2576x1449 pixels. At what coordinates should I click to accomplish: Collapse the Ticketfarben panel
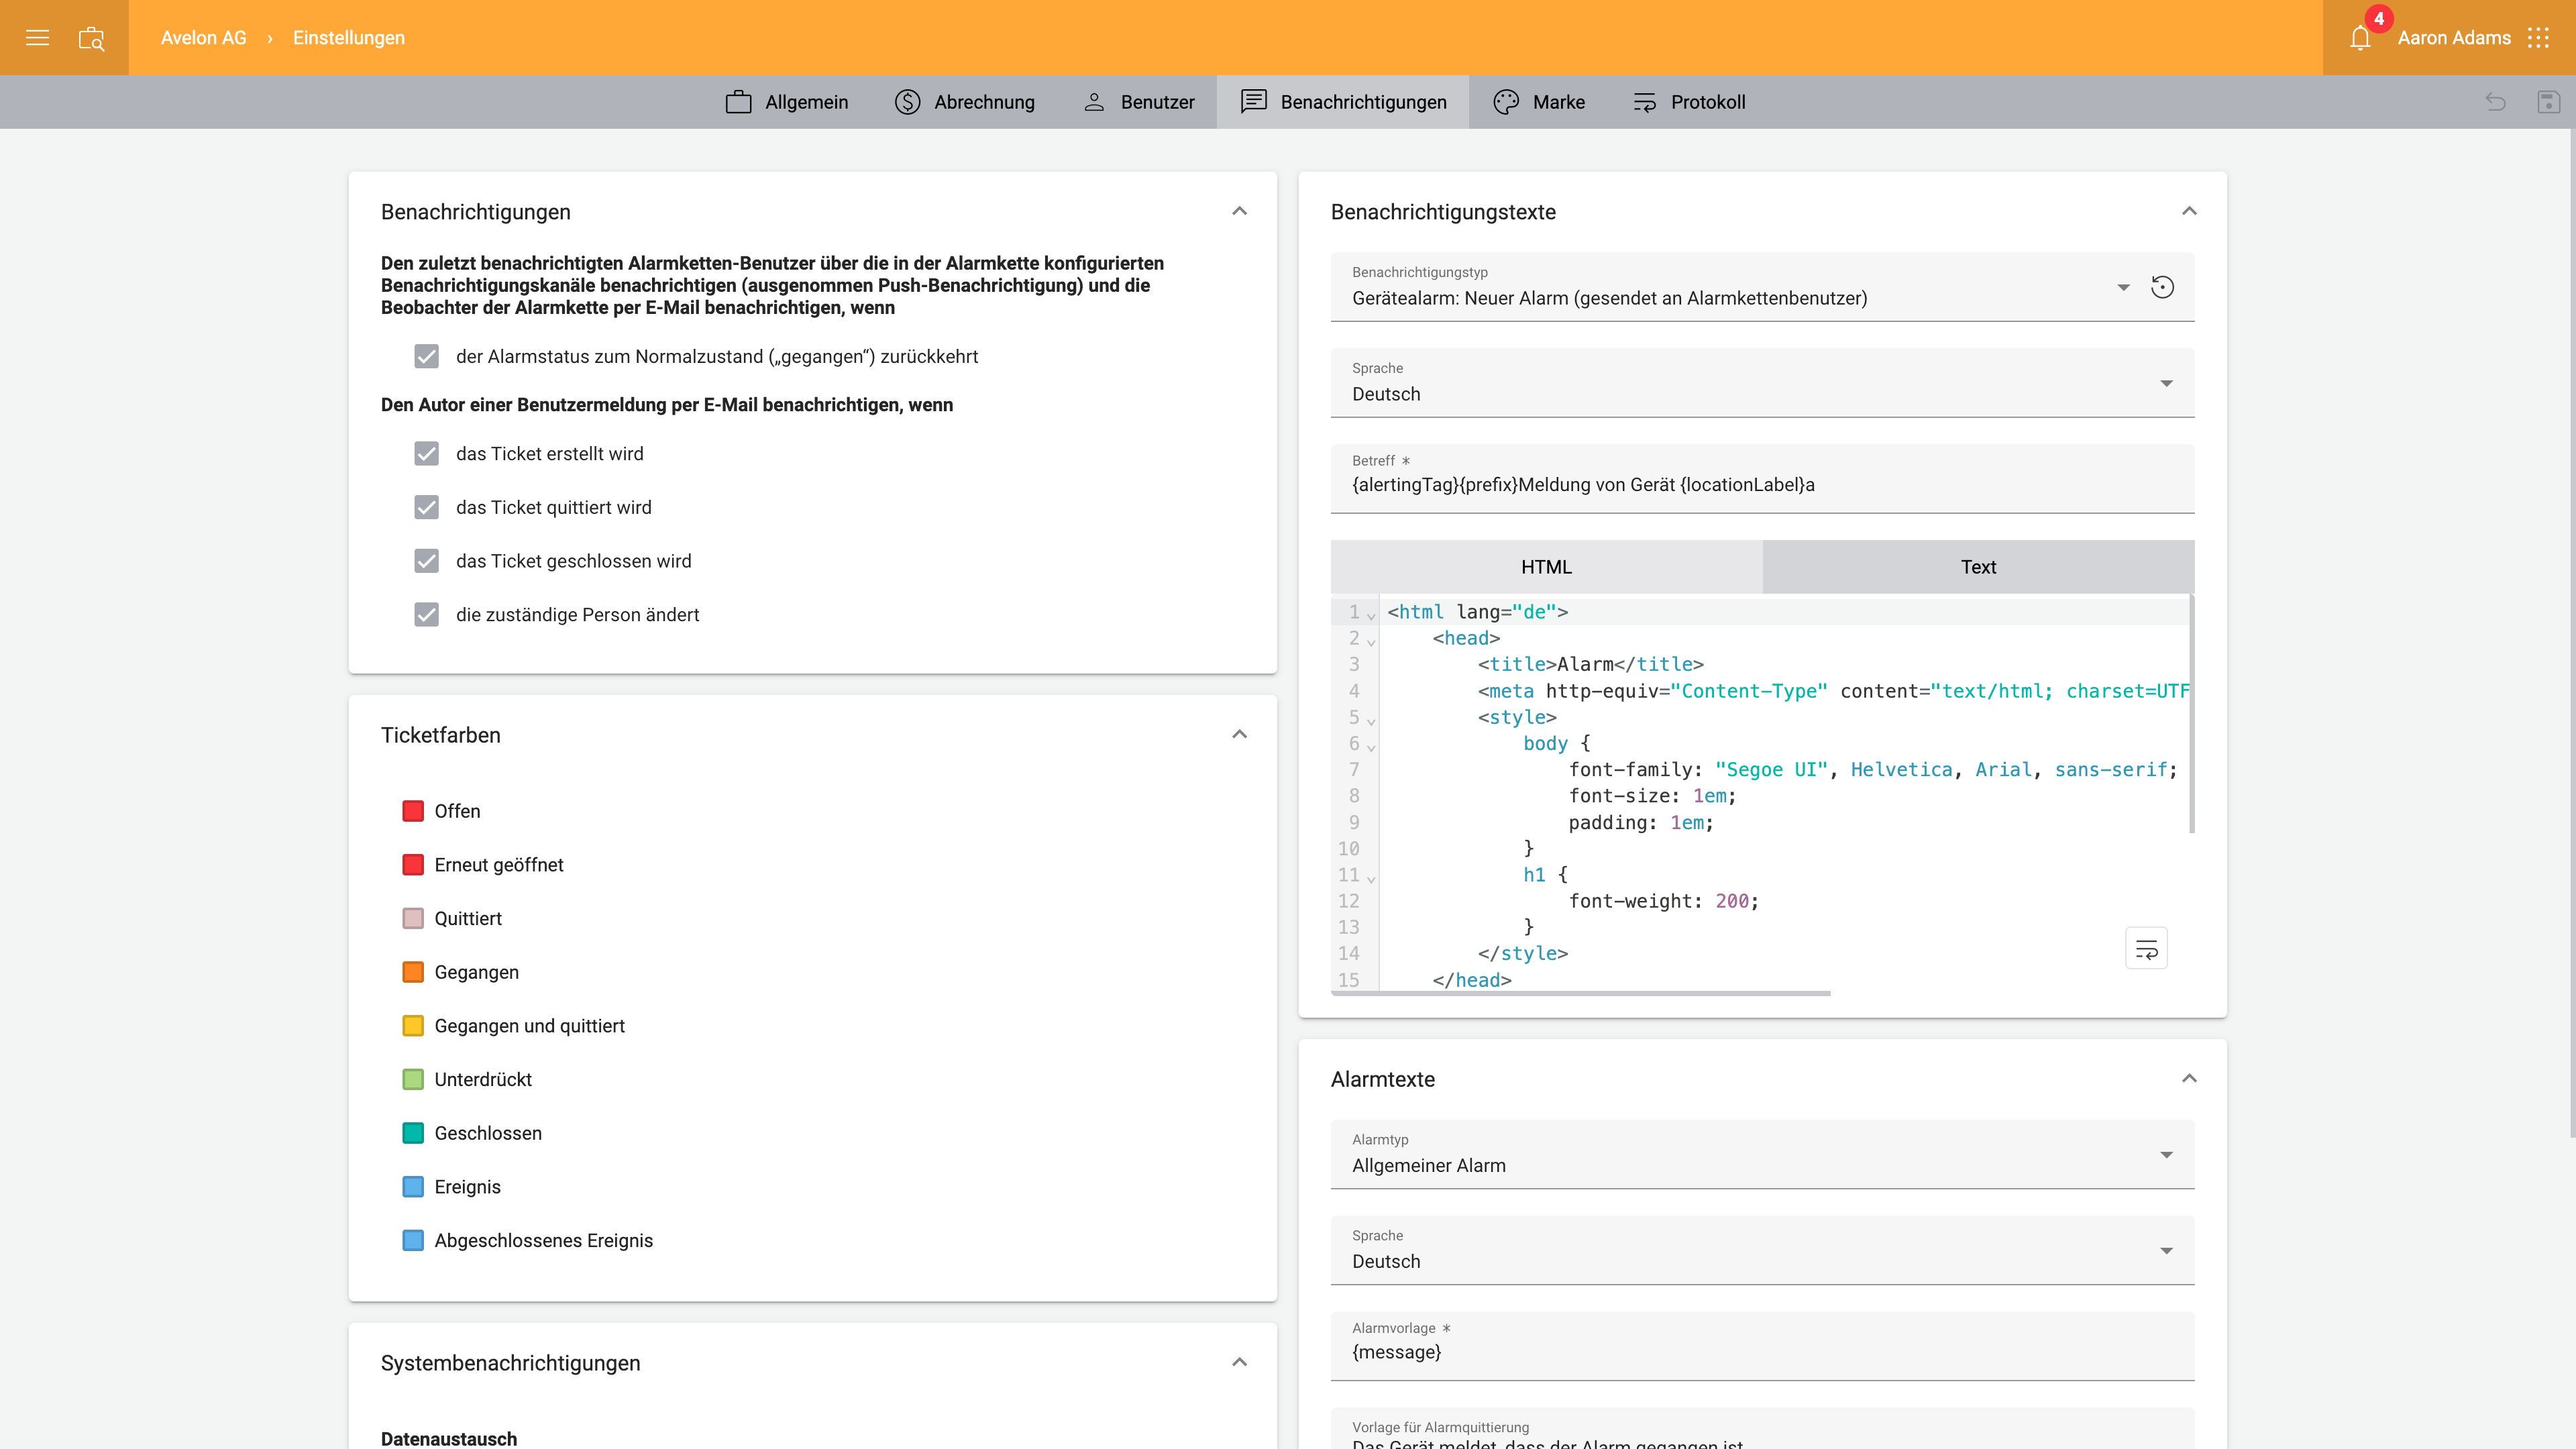point(1239,734)
